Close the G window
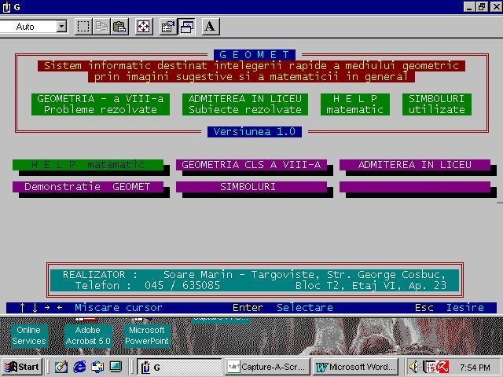Viewport: 503px width, 377px height. pyautogui.click(x=496, y=7)
